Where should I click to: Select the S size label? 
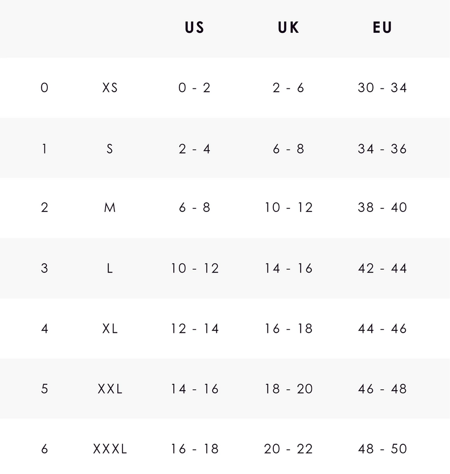(110, 149)
